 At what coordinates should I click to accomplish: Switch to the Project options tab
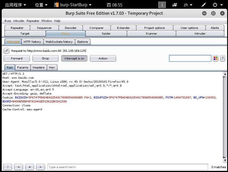(154, 28)
